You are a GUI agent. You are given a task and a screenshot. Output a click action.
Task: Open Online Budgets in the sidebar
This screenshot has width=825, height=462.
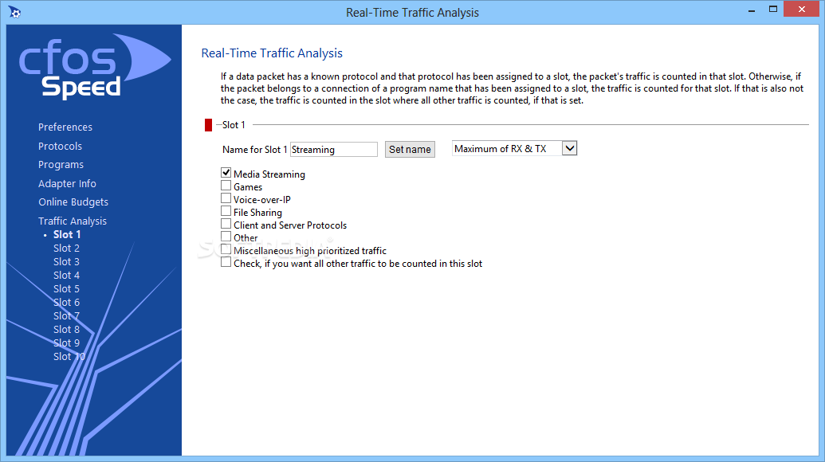73,202
